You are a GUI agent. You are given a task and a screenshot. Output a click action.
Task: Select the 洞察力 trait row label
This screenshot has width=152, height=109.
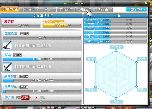[x=91, y=28]
